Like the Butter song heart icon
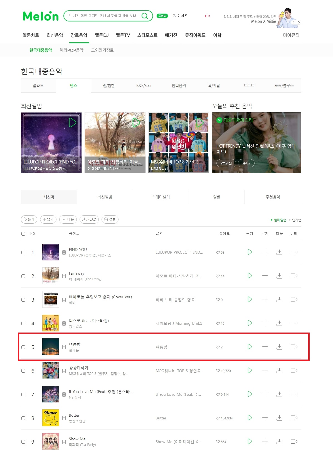The width and height of the screenshot is (333, 452). click(218, 418)
